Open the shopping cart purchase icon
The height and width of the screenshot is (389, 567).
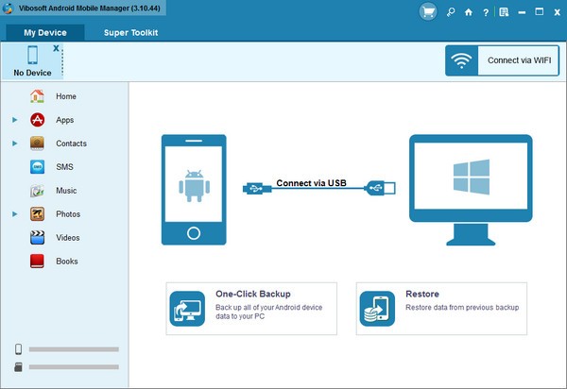tap(428, 12)
